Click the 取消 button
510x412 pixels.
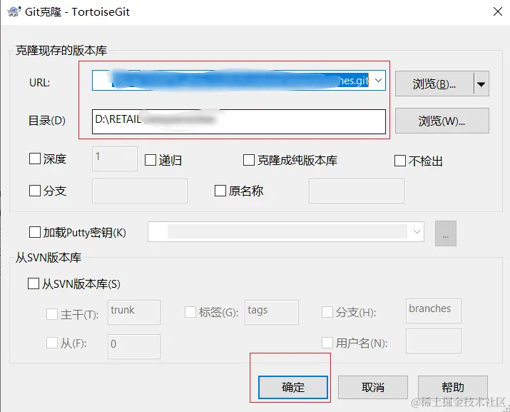(373, 387)
